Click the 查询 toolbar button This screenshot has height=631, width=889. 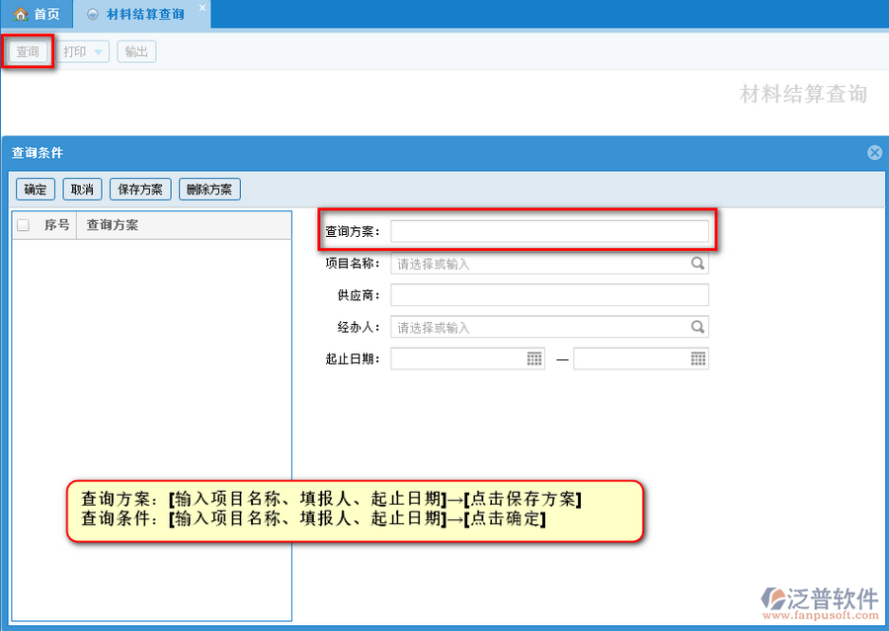[x=28, y=51]
